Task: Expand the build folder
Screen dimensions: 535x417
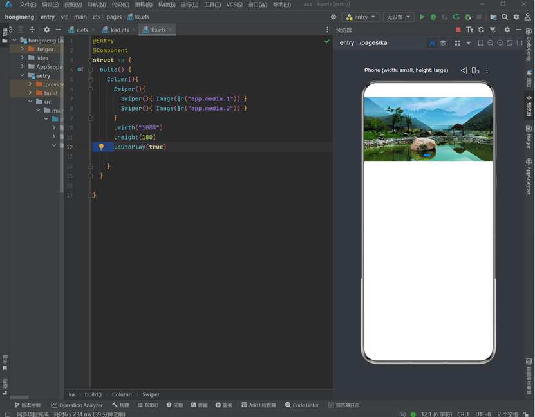Action: tap(30, 93)
